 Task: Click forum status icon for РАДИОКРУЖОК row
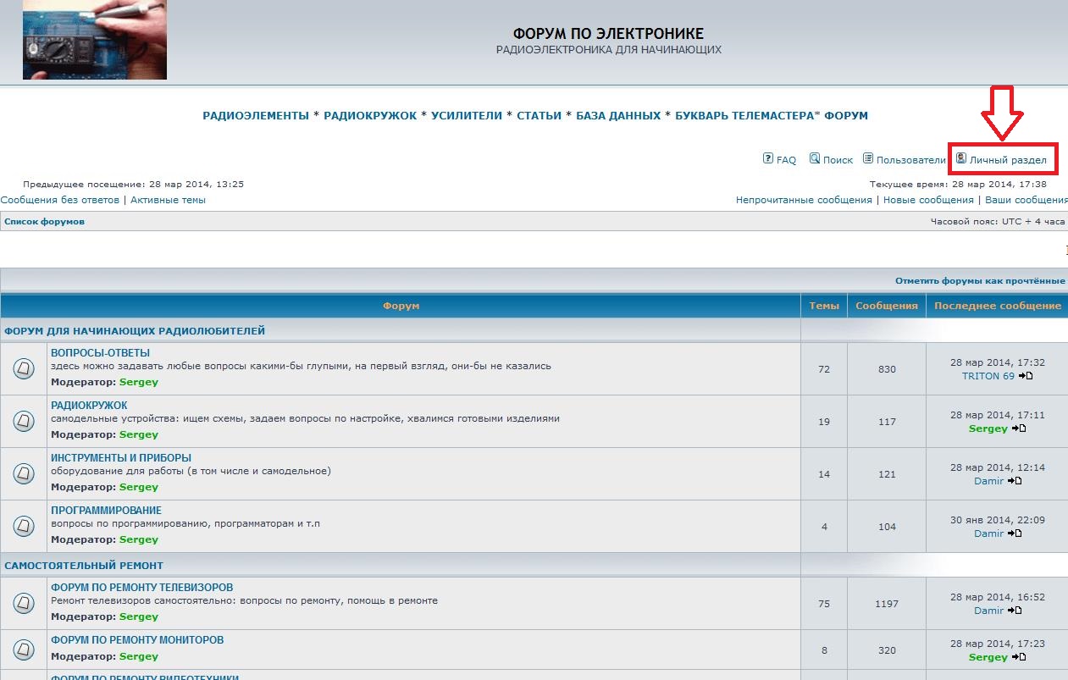[x=24, y=421]
